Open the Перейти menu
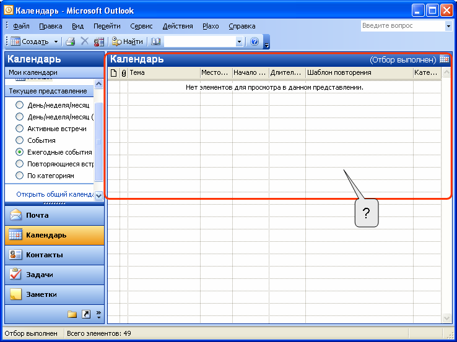 (x=107, y=26)
